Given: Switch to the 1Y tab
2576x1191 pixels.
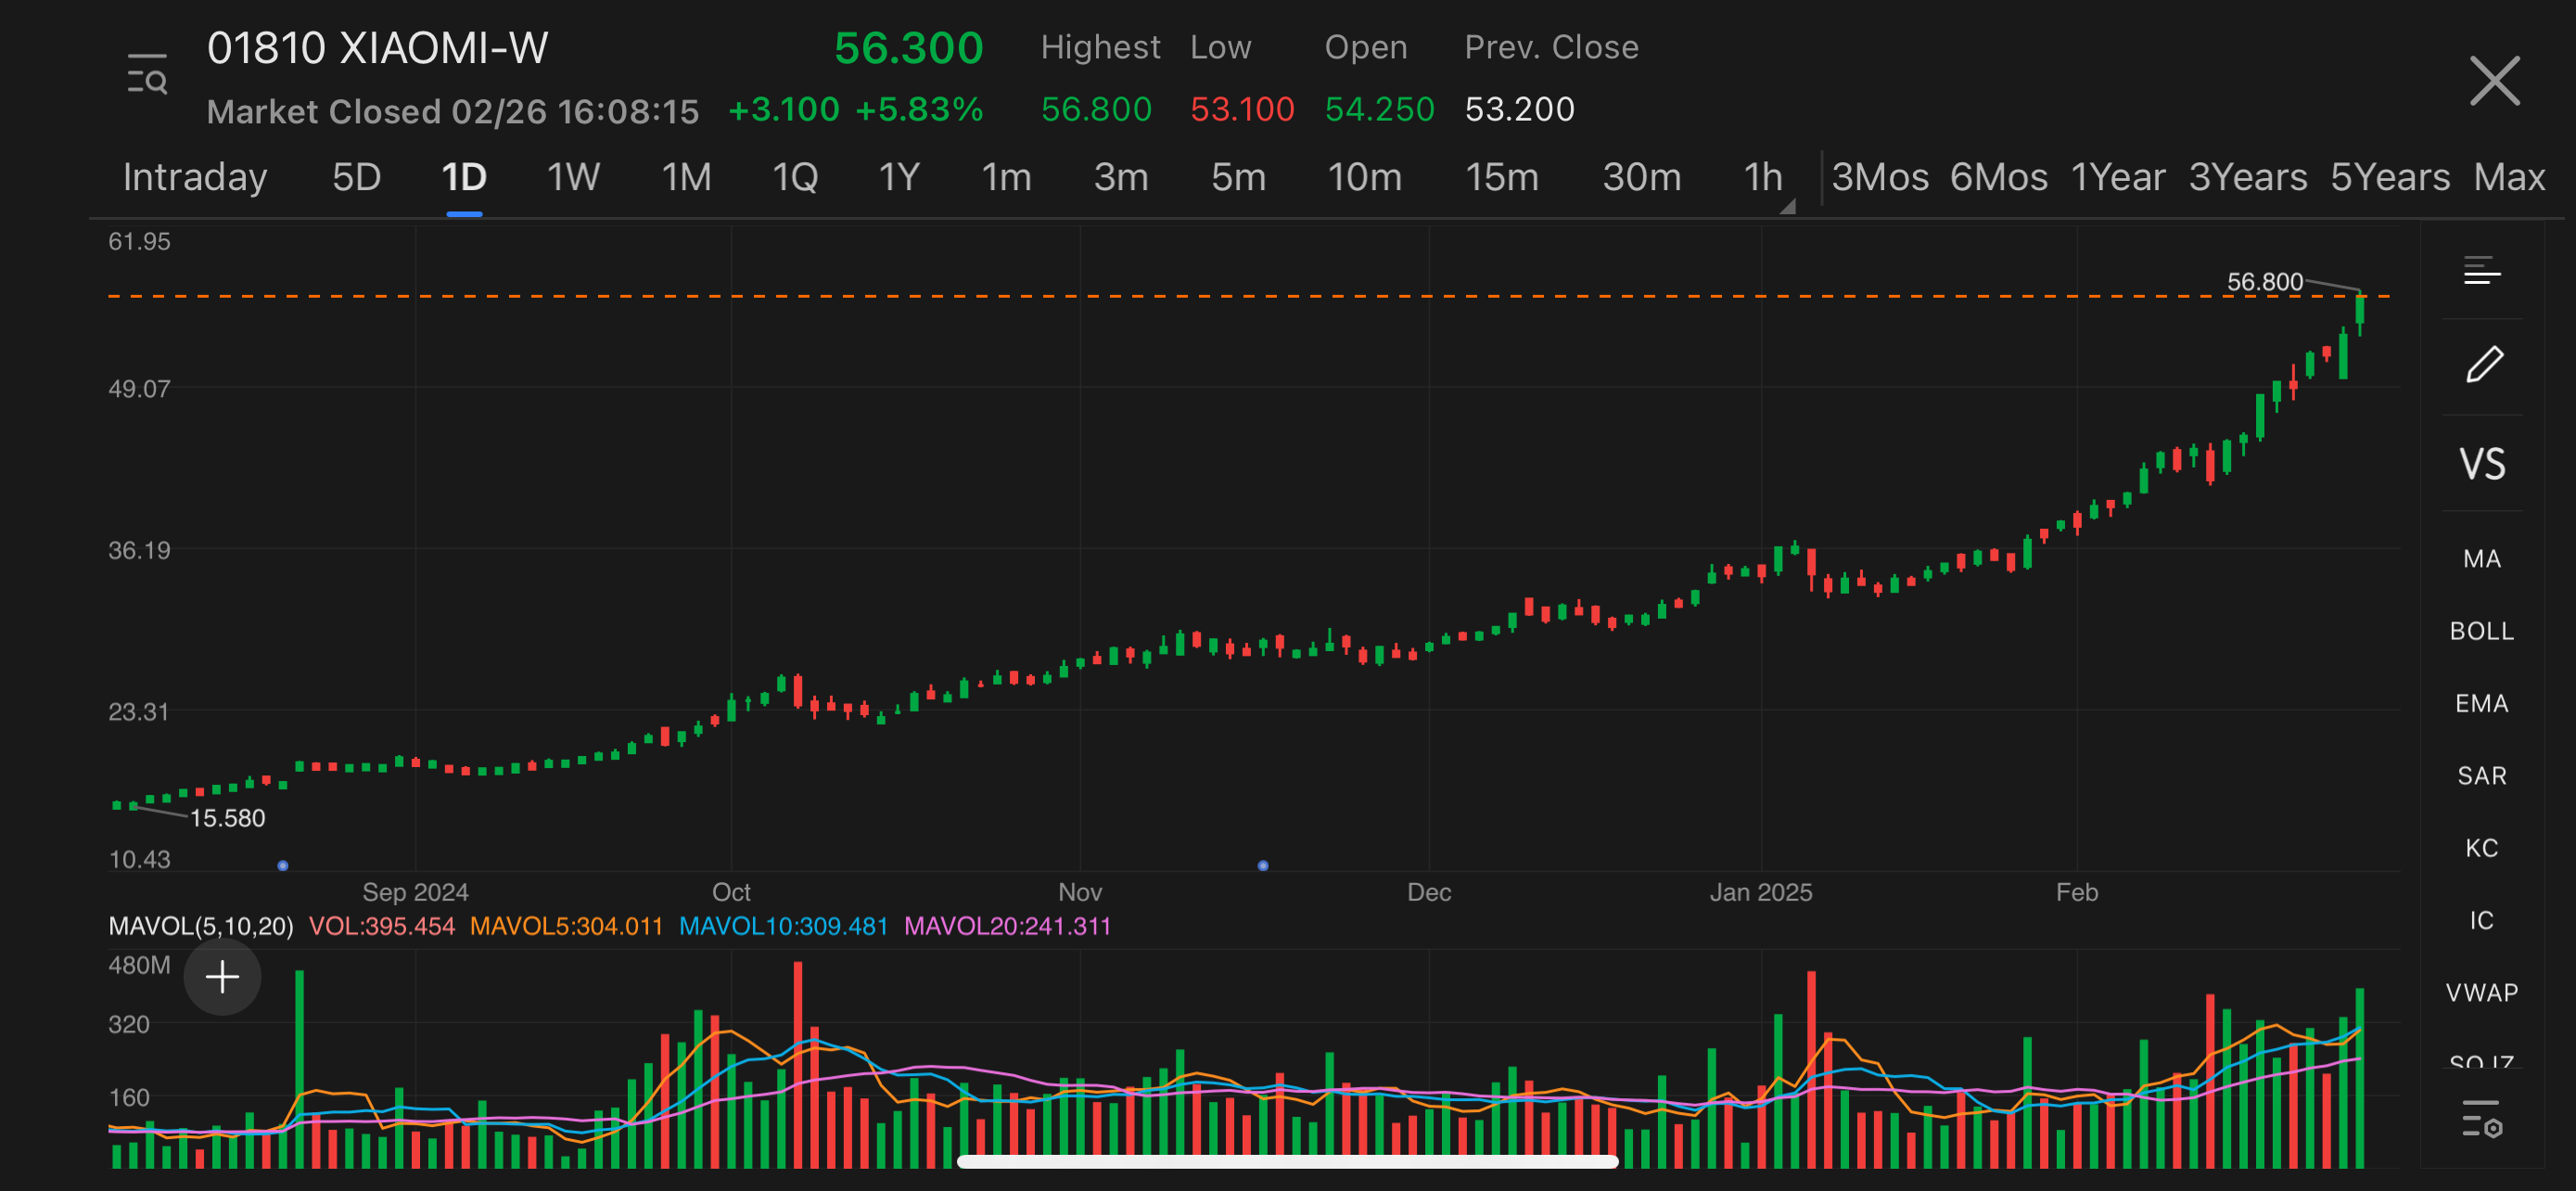Looking at the screenshot, I should point(898,177).
